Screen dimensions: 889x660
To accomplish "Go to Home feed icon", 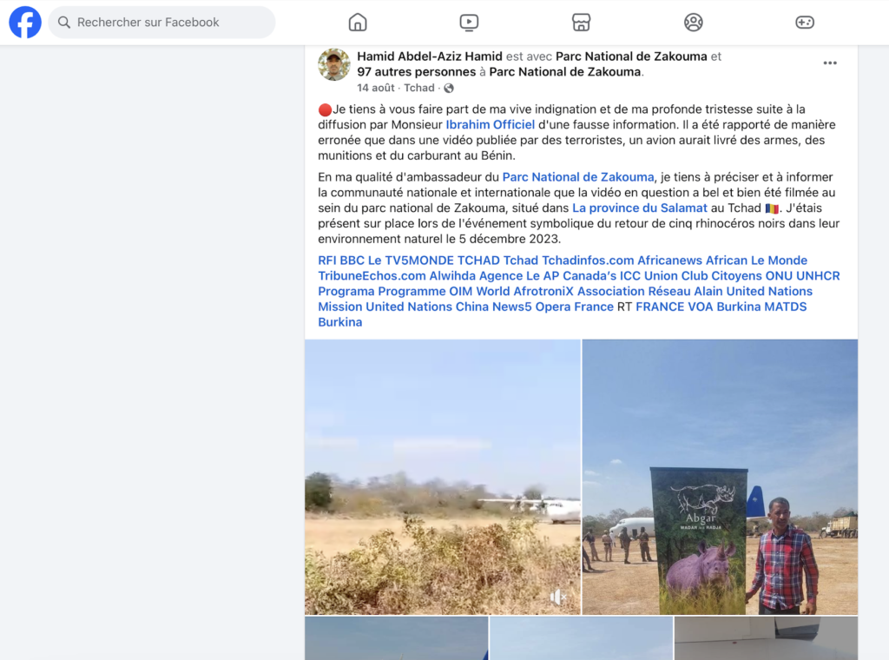I will click(357, 22).
